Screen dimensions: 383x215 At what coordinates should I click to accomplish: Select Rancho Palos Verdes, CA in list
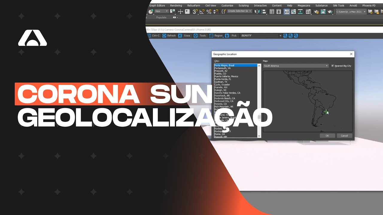click(x=235, y=93)
